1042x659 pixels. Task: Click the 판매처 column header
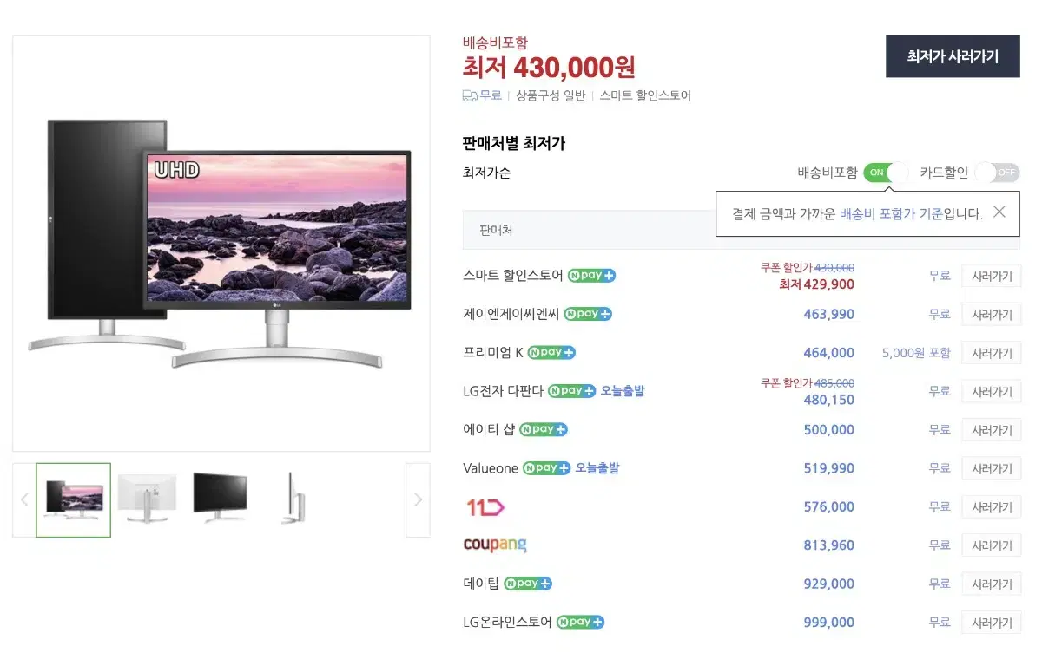pyautogui.click(x=496, y=231)
